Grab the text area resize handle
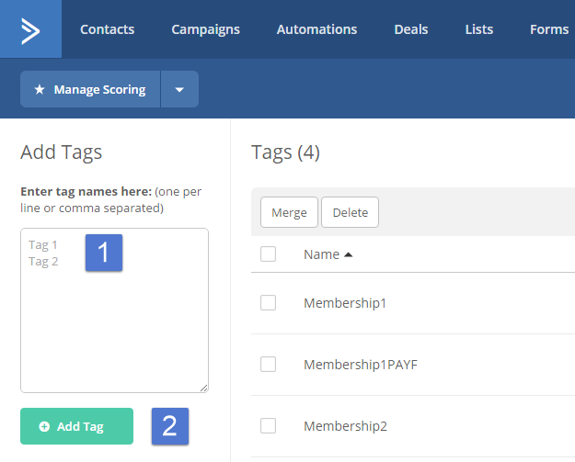This screenshot has width=575, height=462. click(x=204, y=389)
